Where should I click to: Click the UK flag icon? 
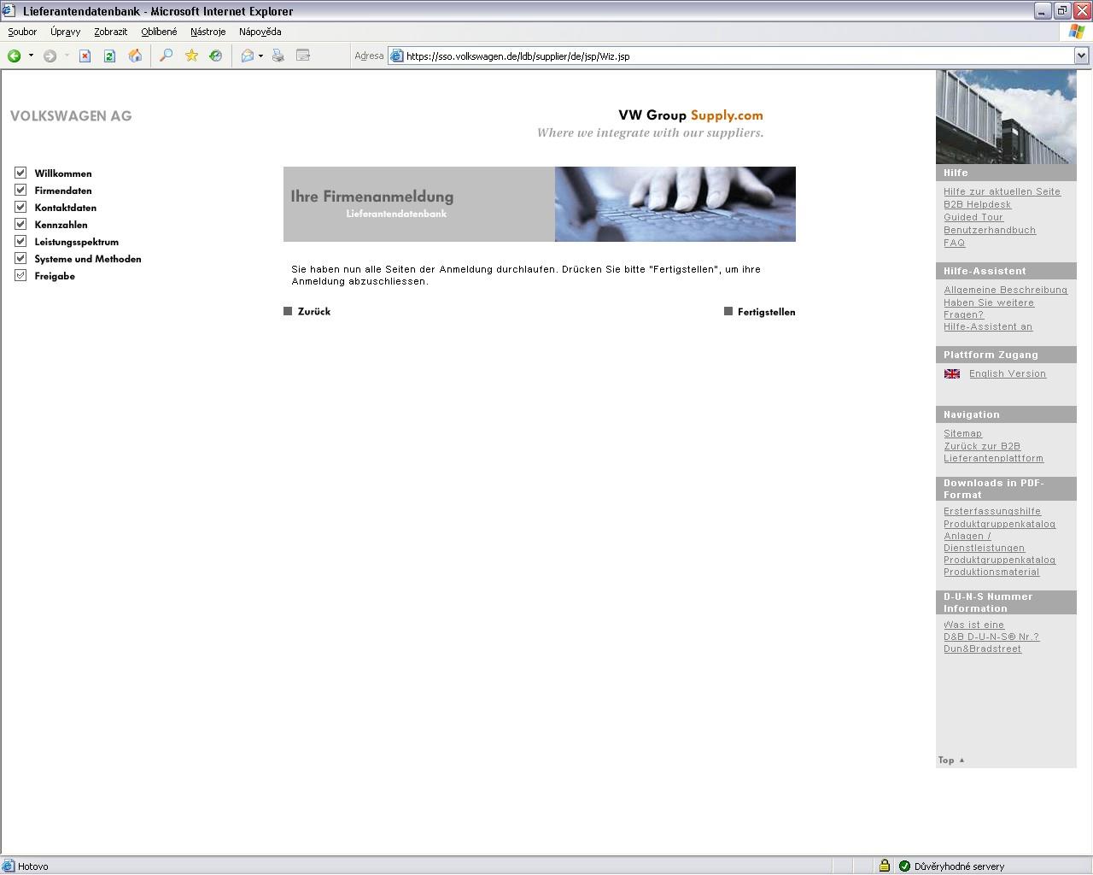(952, 373)
